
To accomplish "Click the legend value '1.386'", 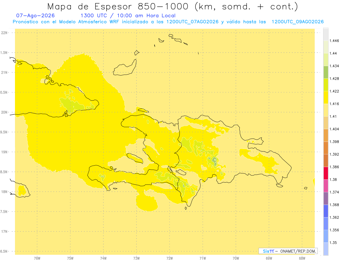I will pyautogui.click(x=334, y=167).
